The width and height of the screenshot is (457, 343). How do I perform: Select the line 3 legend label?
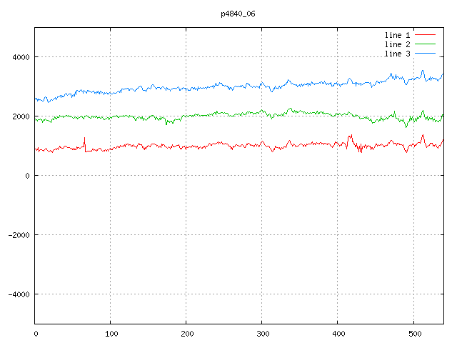click(397, 54)
